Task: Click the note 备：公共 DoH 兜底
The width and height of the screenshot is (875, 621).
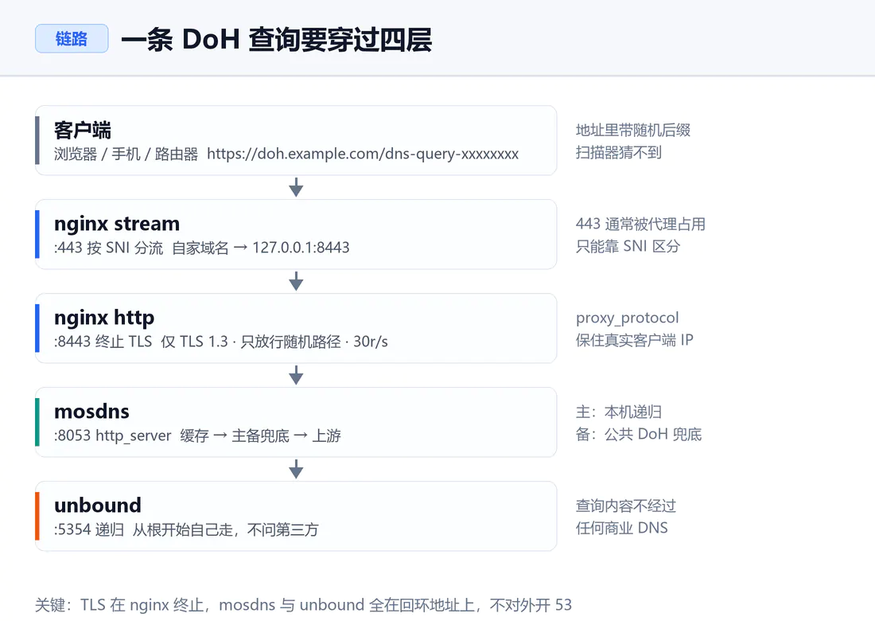Action: (x=639, y=435)
